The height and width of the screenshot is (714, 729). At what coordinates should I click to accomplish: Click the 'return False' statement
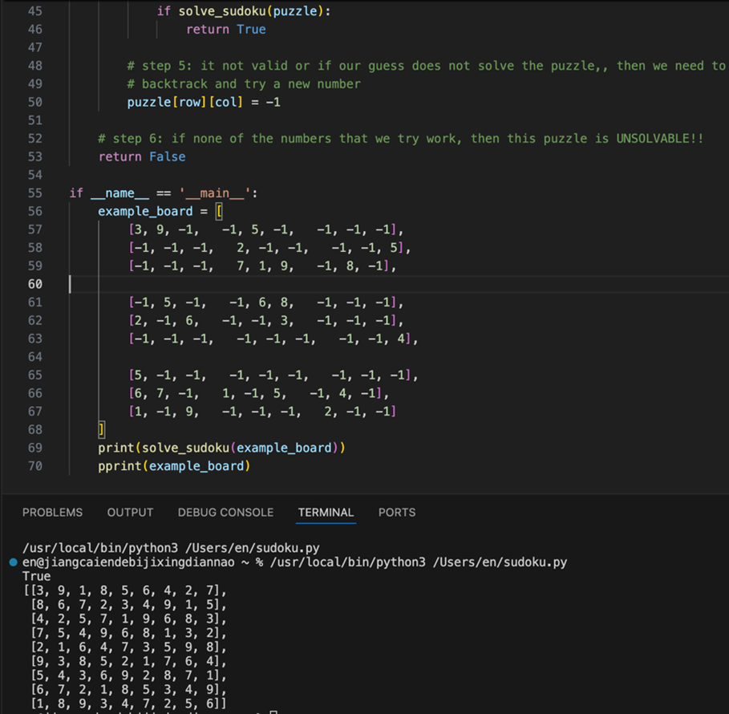coord(142,157)
